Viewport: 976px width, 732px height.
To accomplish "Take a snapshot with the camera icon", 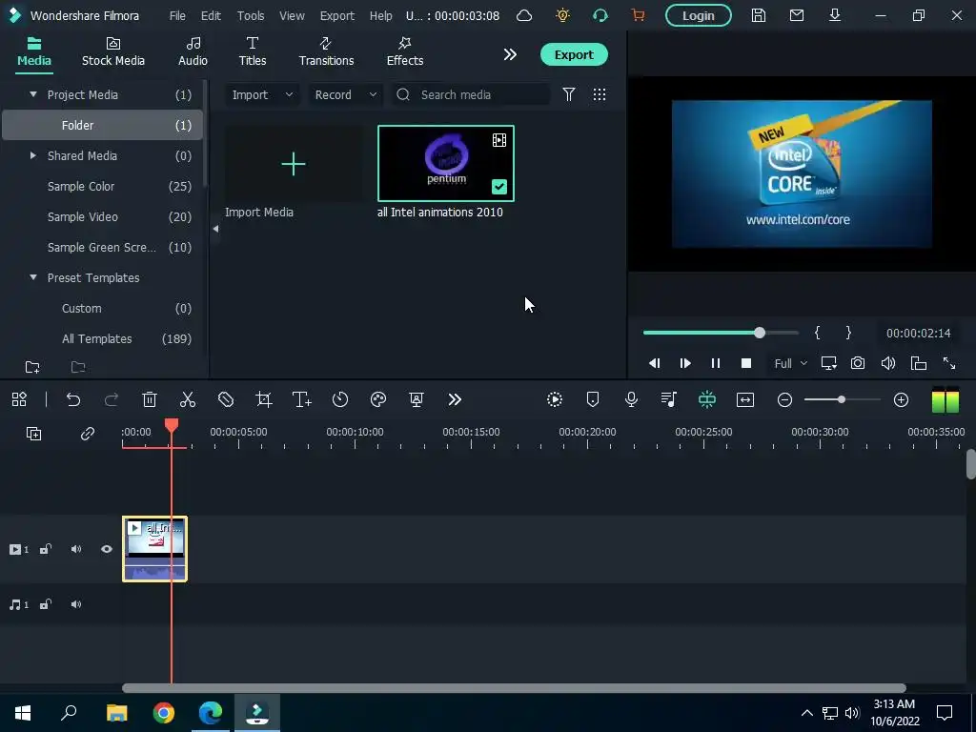I will 858,363.
